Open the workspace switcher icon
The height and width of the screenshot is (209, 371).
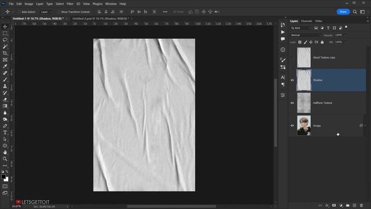(362, 12)
